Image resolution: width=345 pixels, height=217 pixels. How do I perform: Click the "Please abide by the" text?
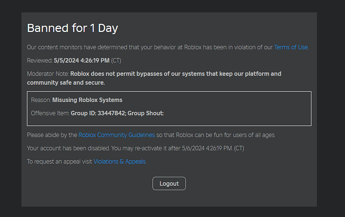pos(52,135)
